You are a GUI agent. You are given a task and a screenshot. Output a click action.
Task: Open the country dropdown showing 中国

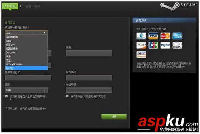(x=27, y=90)
